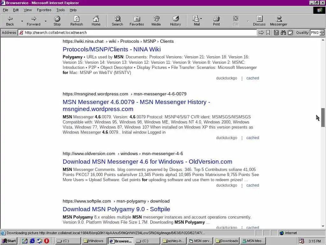This screenshot has width=326, height=245.
Task: Open the Forward button history dropdown arrow
Action: coord(46,21)
